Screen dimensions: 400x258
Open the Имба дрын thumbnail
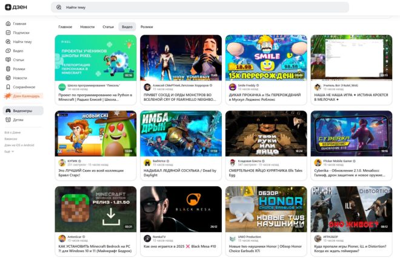coord(181,134)
